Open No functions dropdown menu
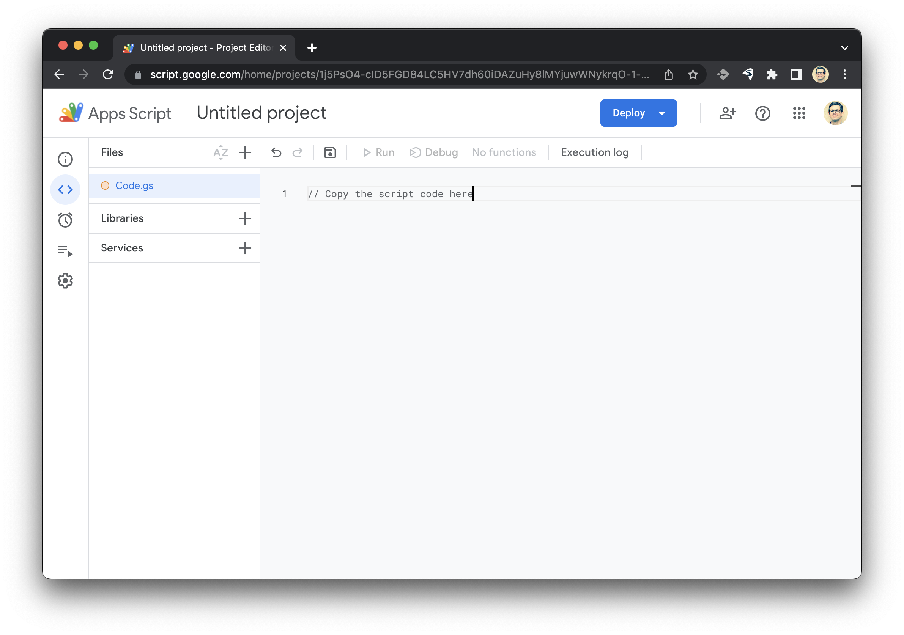 click(x=504, y=152)
